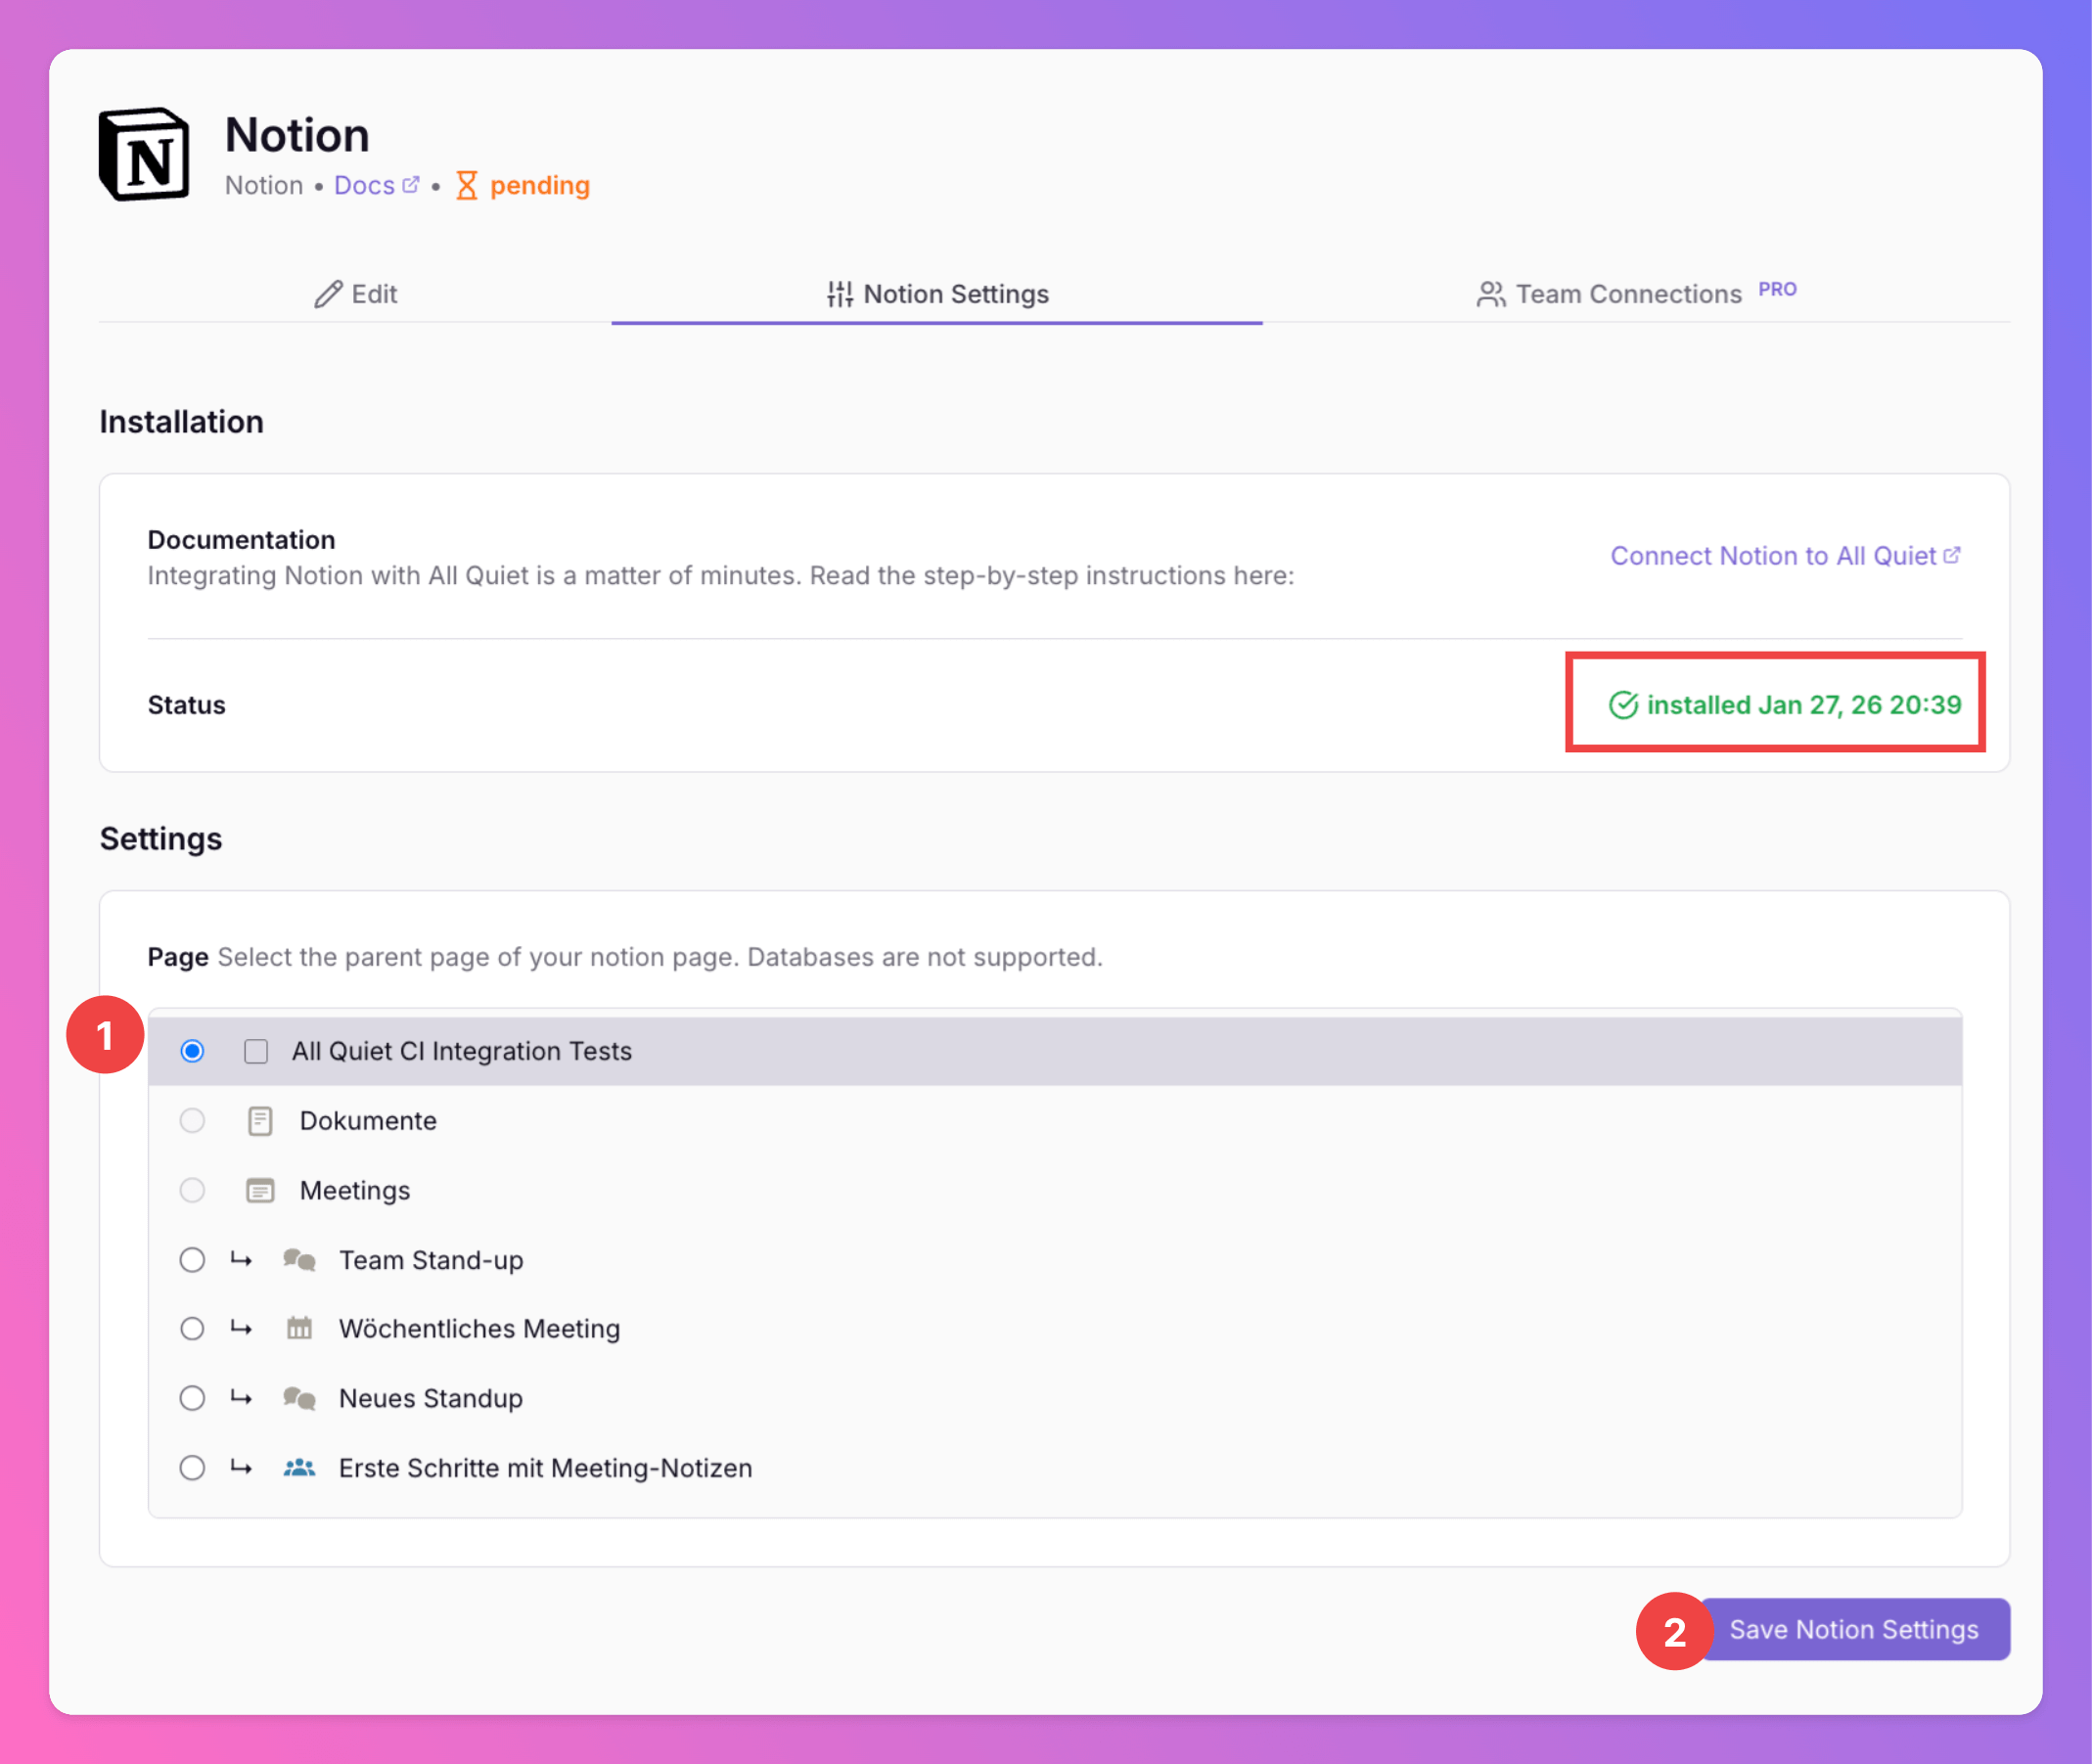Click the Dokumente page document icon
Screen dimensions: 2092x1764
pyautogui.click(x=260, y=1121)
